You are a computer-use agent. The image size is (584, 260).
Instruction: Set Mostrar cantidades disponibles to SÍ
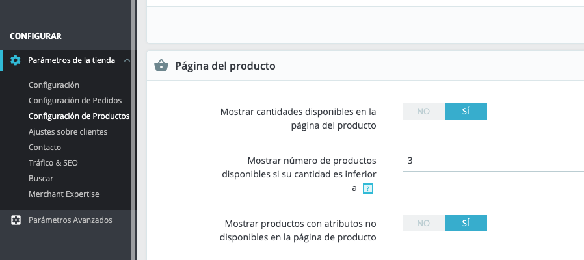tap(466, 111)
